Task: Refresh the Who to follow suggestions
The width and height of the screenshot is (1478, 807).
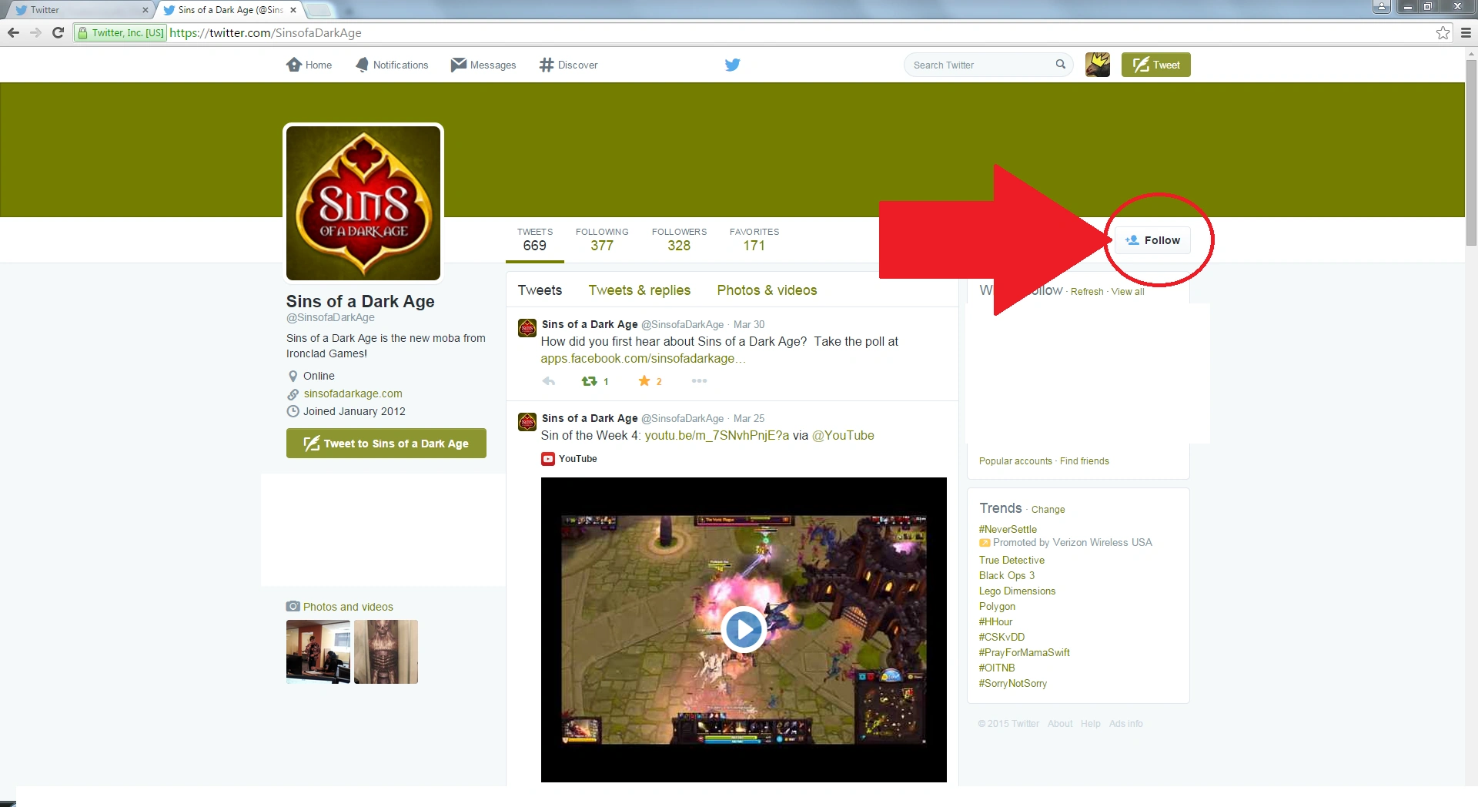Action: 1087,292
